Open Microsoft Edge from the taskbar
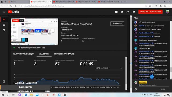 pyautogui.click(x=26, y=95)
